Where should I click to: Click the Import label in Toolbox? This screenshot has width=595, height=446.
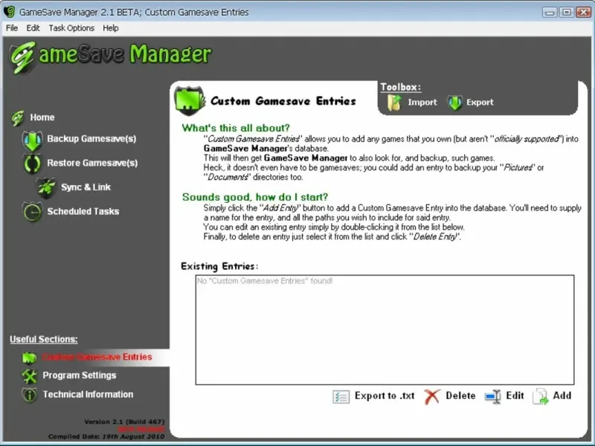tap(422, 103)
